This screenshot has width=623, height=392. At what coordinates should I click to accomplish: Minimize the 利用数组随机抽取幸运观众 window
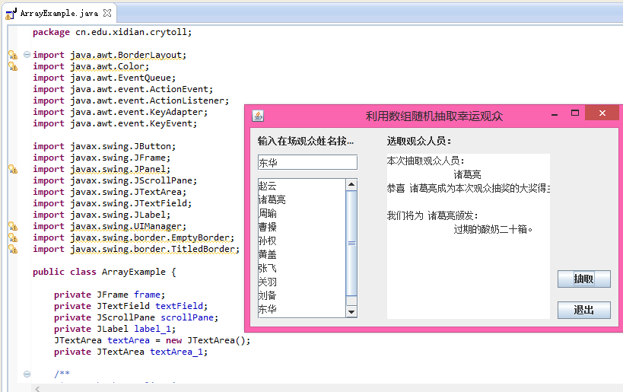pyautogui.click(x=555, y=114)
